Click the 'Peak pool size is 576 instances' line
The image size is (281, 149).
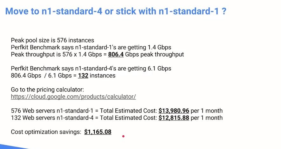coord(52,40)
